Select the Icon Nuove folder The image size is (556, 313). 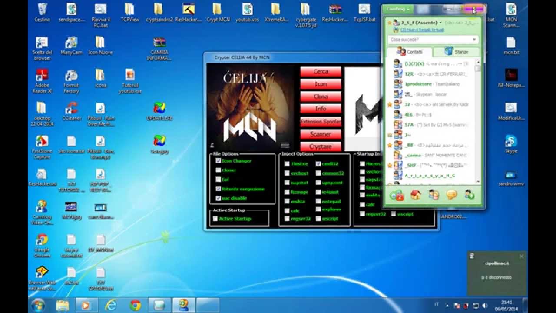point(100,45)
